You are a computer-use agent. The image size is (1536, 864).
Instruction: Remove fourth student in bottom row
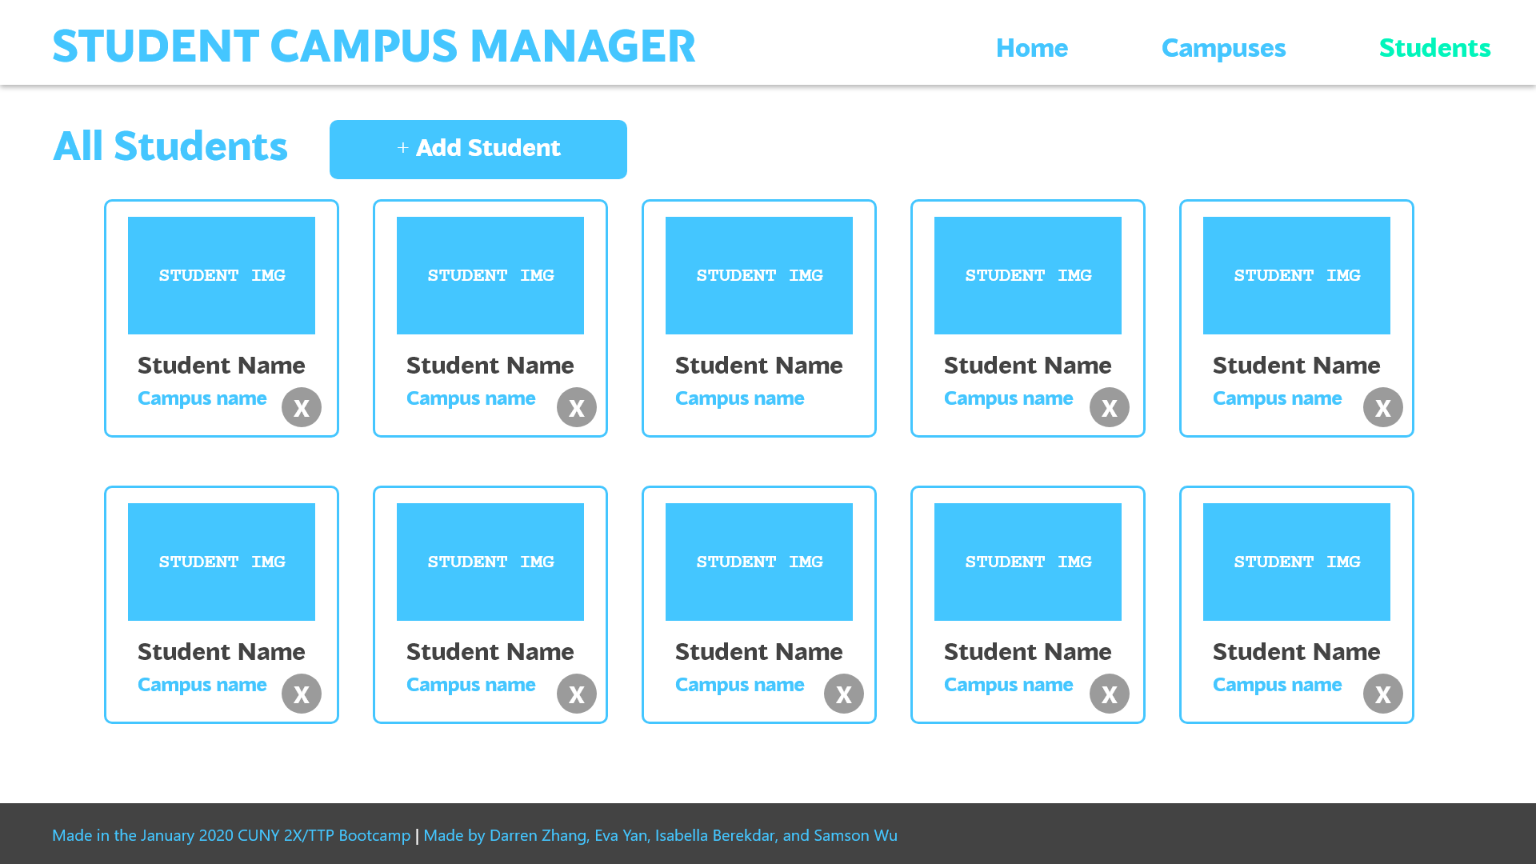(x=1110, y=694)
